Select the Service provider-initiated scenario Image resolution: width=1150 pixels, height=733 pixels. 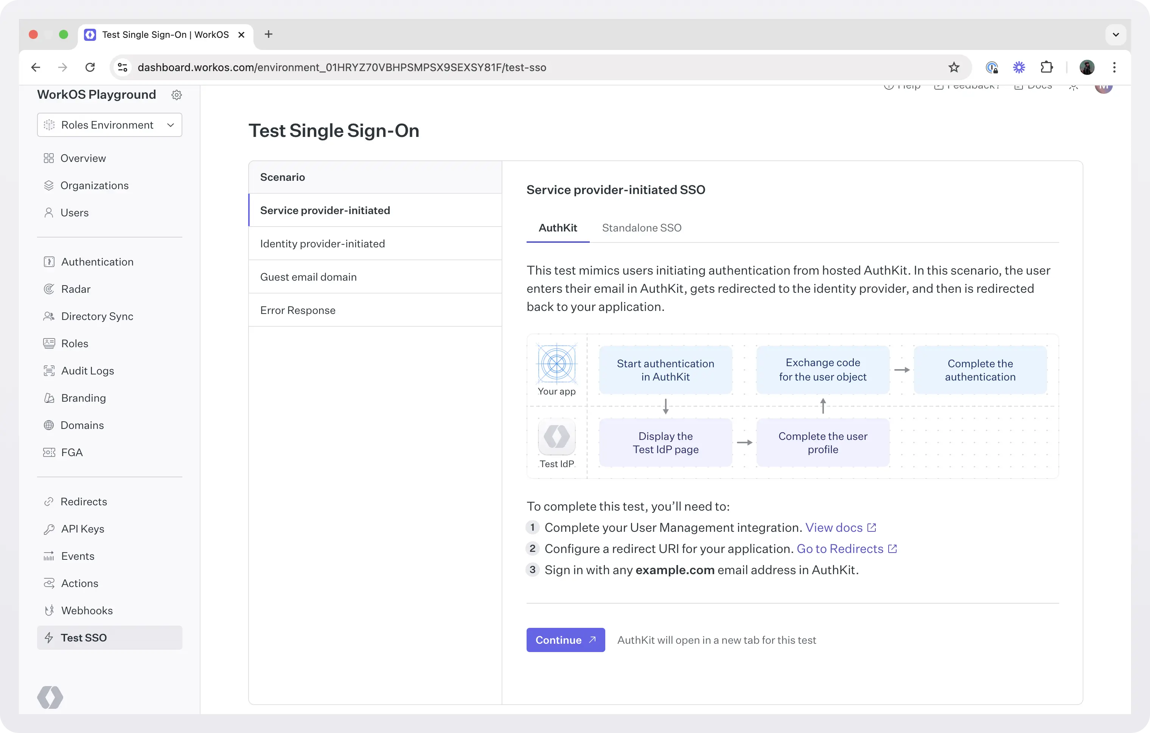point(375,210)
